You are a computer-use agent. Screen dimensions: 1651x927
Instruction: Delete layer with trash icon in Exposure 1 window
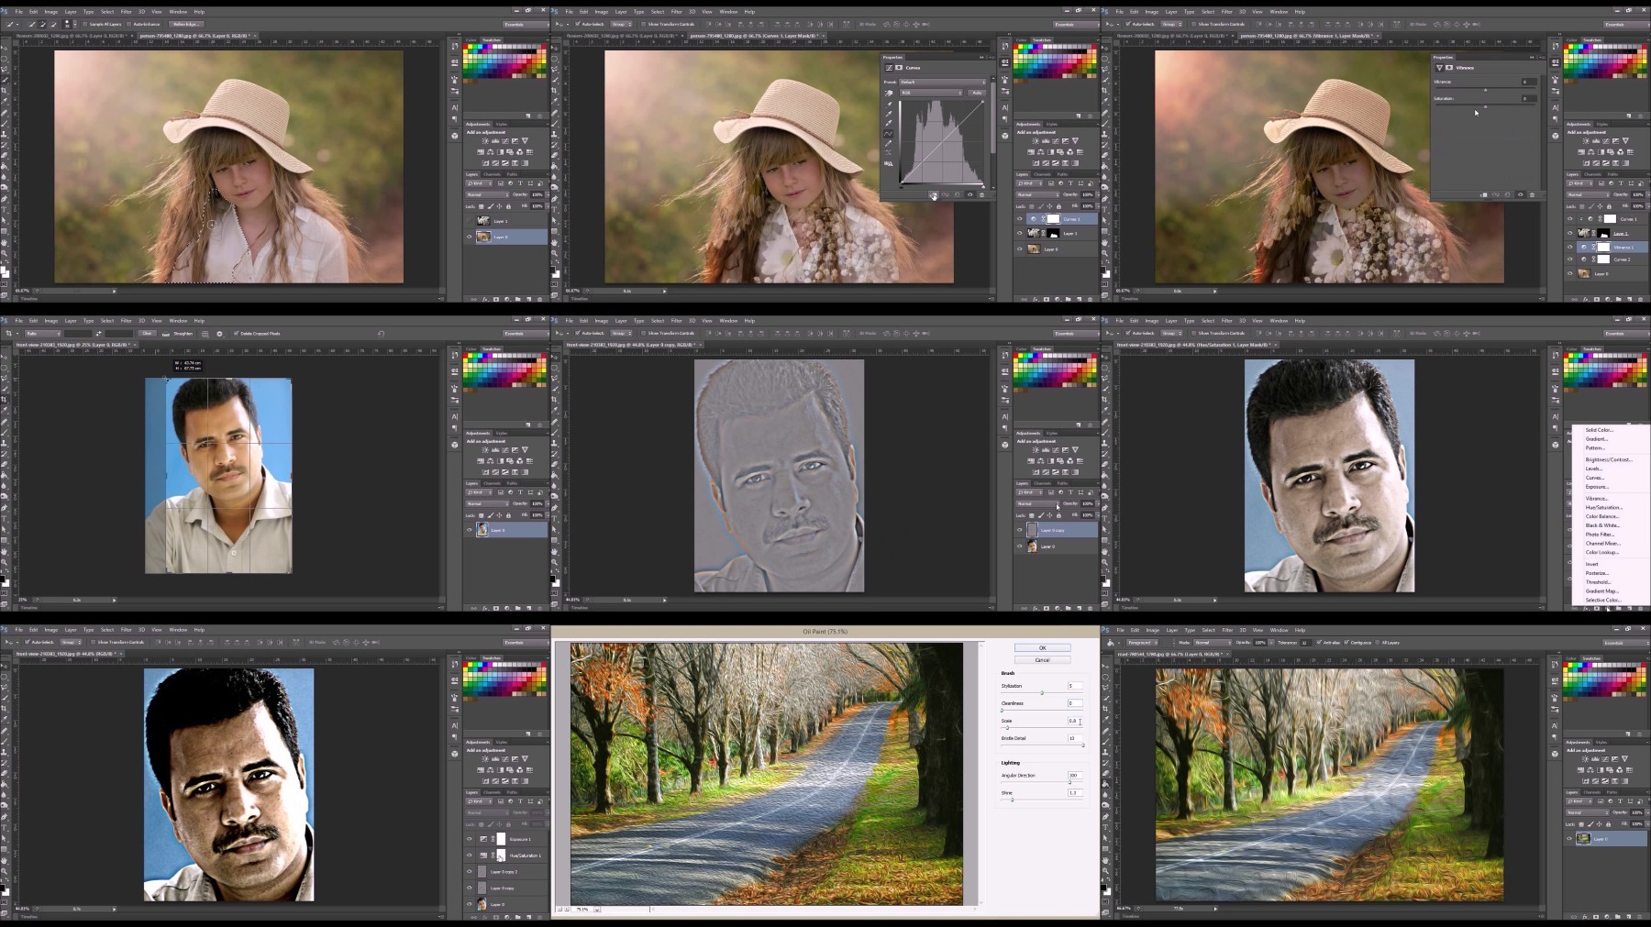[539, 917]
